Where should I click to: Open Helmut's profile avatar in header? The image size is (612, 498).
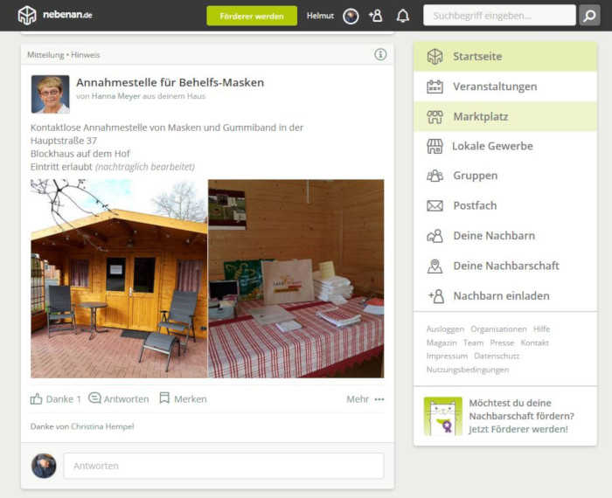coord(351,16)
